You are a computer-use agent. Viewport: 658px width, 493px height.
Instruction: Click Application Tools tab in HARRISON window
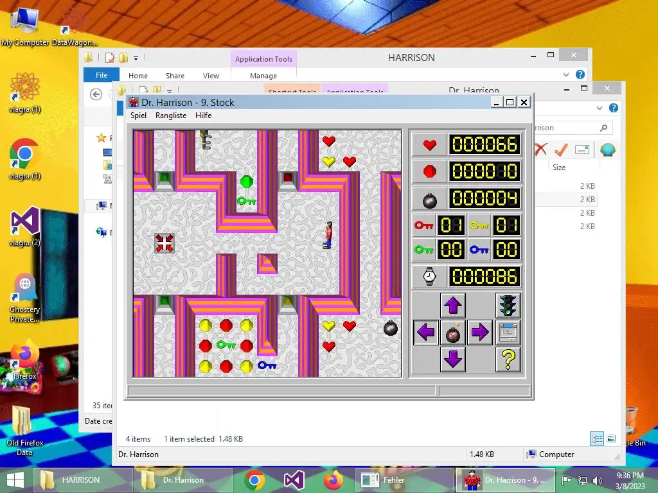point(263,59)
